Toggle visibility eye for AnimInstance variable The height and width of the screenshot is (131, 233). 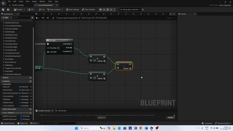point(31,90)
